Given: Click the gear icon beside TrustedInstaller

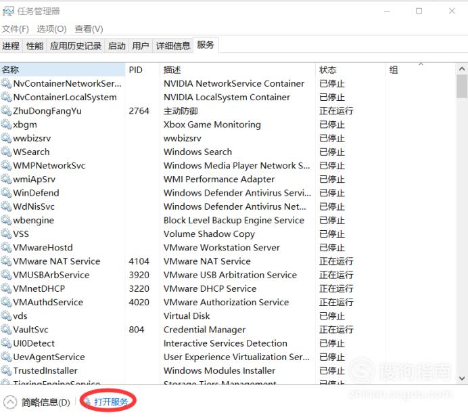Looking at the screenshot, I should 6,371.
